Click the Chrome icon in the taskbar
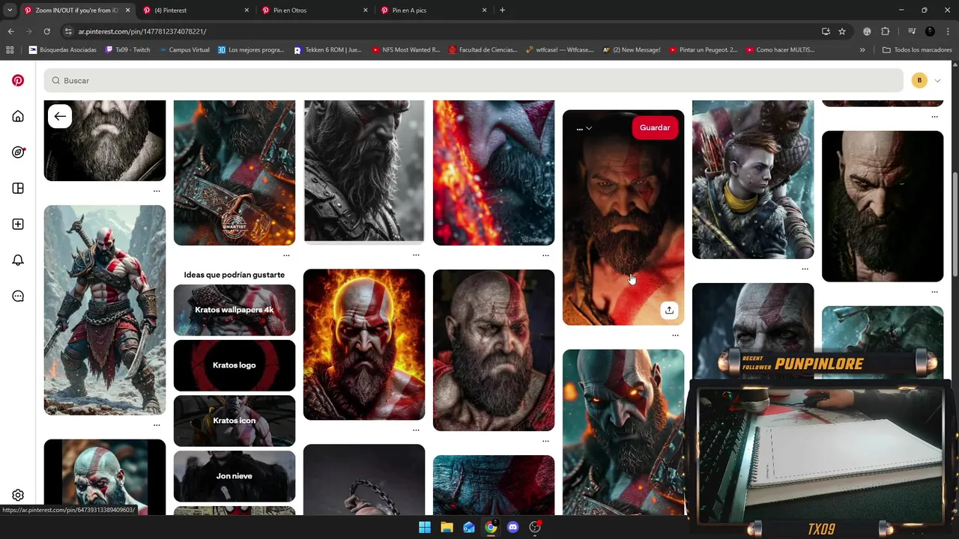Viewport: 959px width, 539px height. (x=491, y=527)
